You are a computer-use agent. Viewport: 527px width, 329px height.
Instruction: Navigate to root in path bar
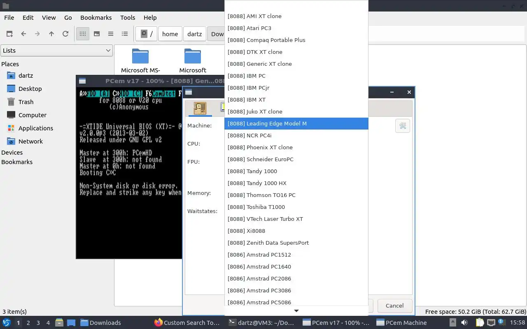[147, 34]
